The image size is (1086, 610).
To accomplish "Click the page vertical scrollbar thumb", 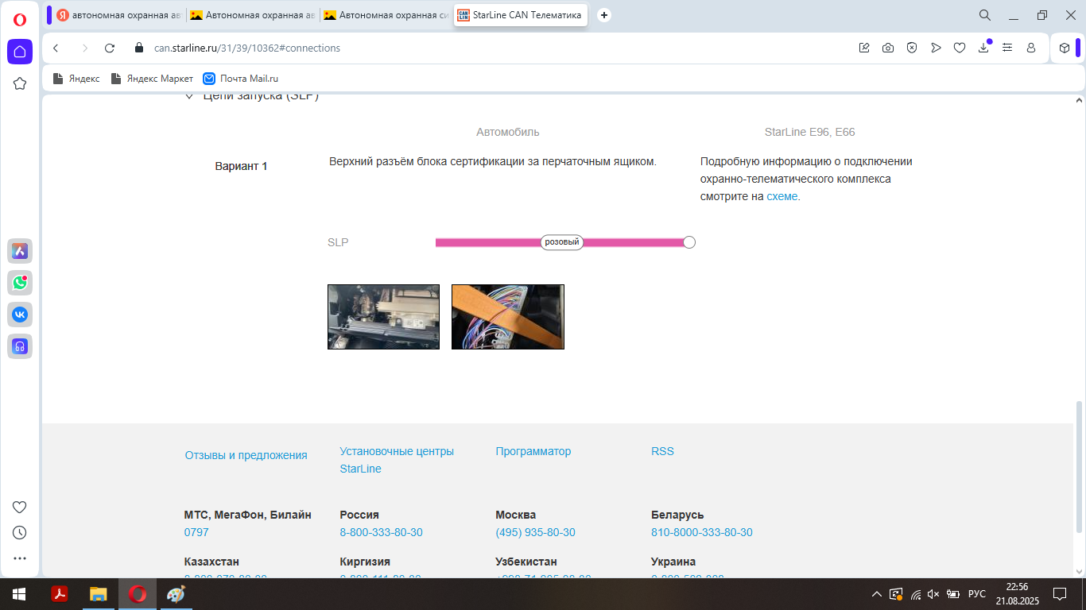I will [x=1079, y=467].
